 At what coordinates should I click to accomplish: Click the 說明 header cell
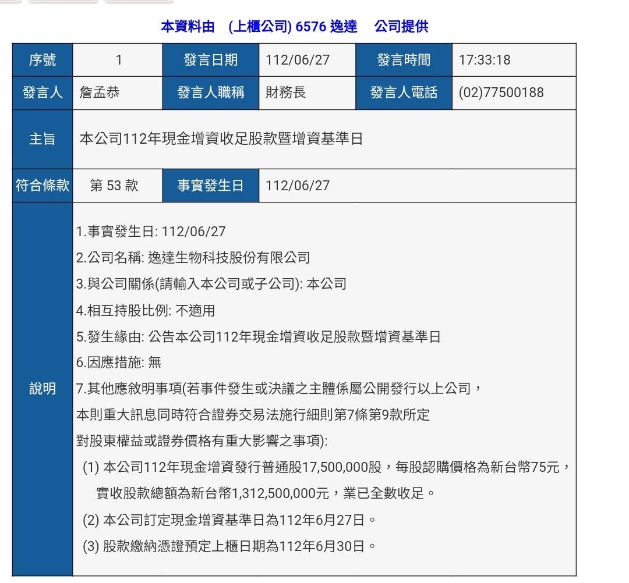pyautogui.click(x=43, y=389)
